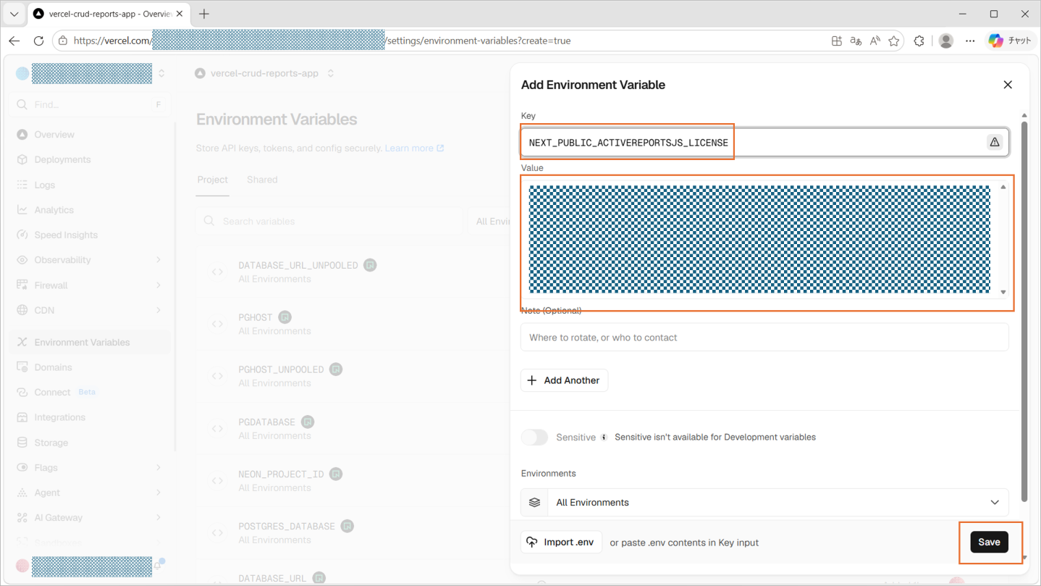Click the NEON_PROJECT_ID variable name
1041x586 pixels.
point(281,474)
